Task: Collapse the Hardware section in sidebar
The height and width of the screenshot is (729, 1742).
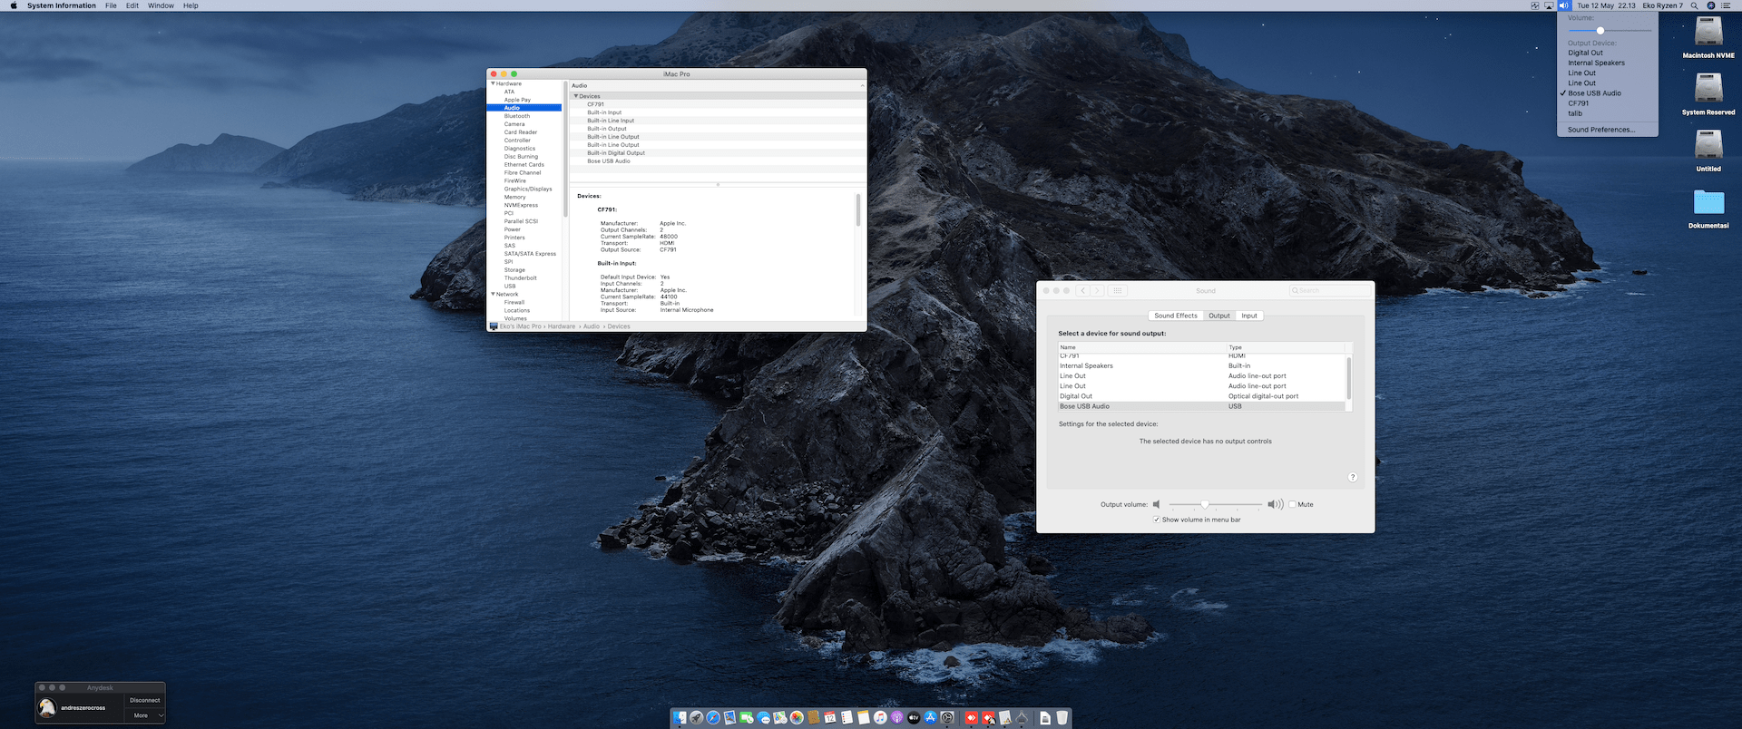Action: tap(493, 83)
